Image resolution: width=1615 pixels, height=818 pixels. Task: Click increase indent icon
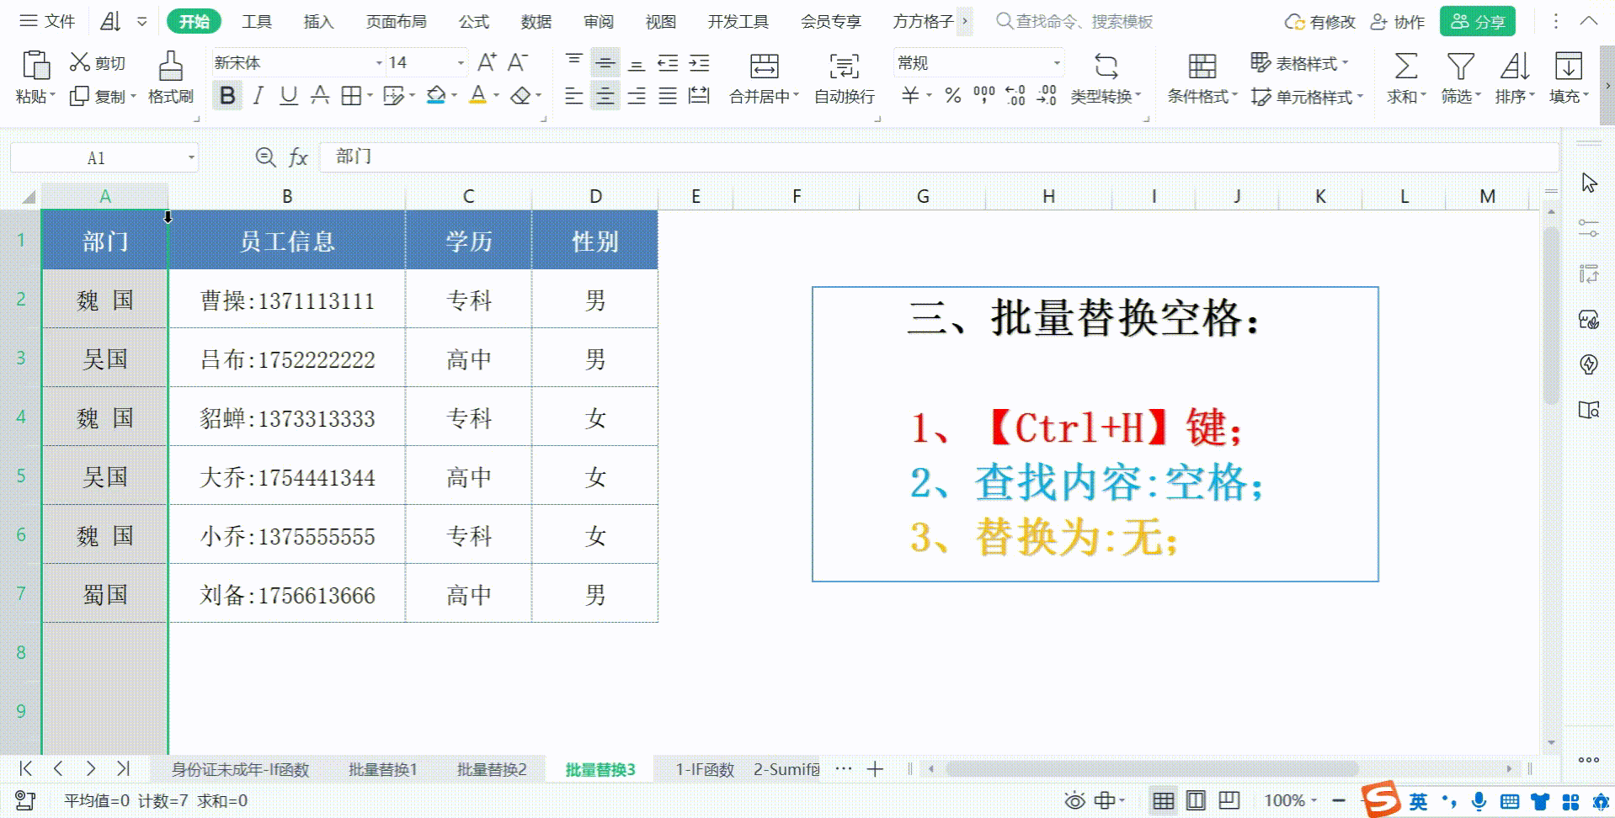[x=699, y=62]
